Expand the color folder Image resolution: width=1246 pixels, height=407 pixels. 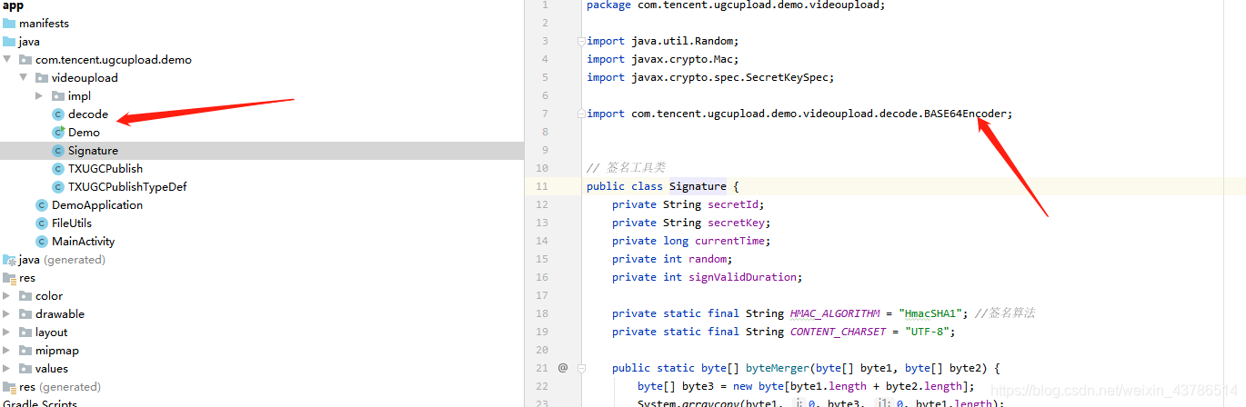(7, 296)
